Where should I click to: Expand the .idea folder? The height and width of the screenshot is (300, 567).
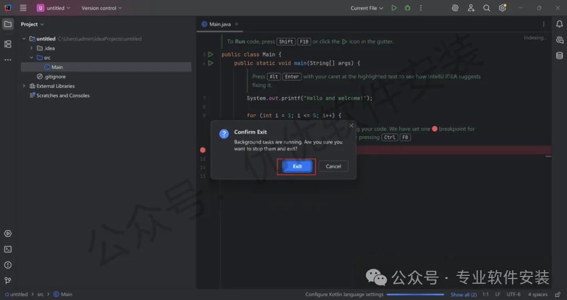[x=31, y=48]
